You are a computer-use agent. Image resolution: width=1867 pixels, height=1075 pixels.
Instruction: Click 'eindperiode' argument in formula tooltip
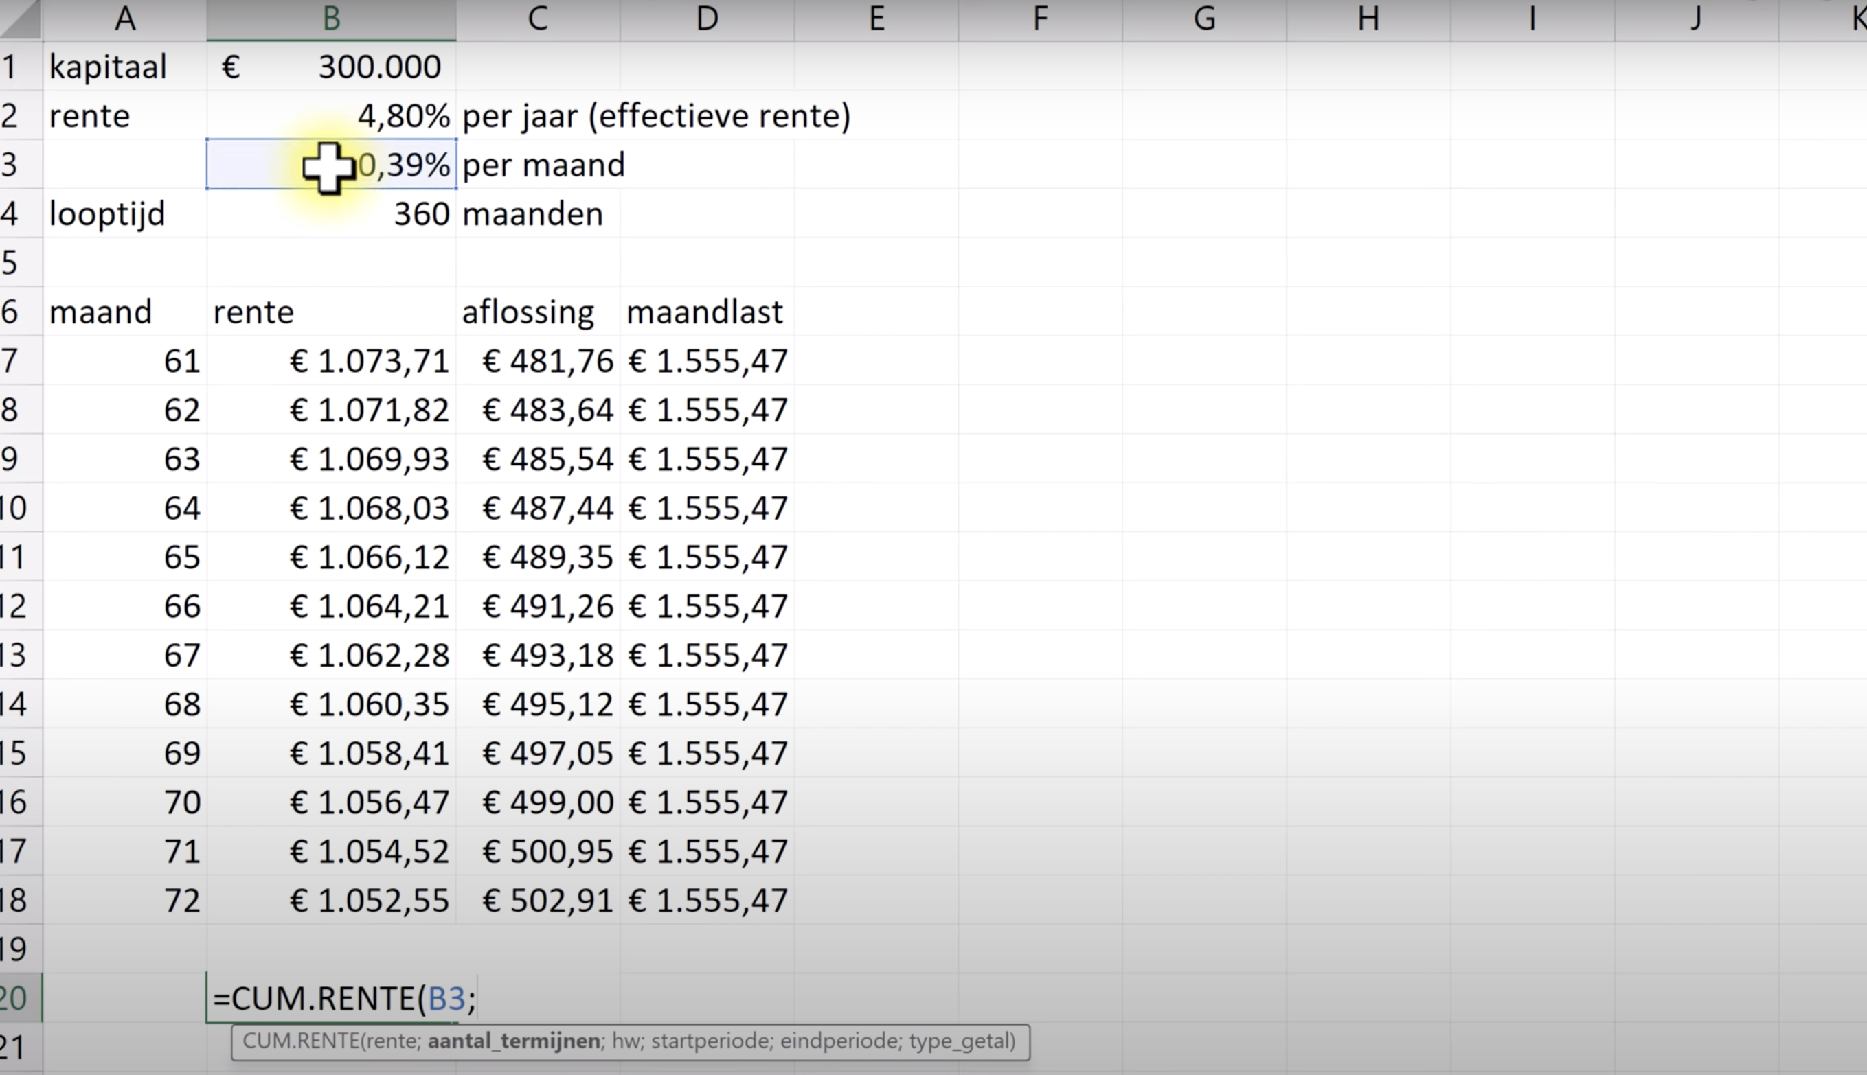tap(840, 1041)
